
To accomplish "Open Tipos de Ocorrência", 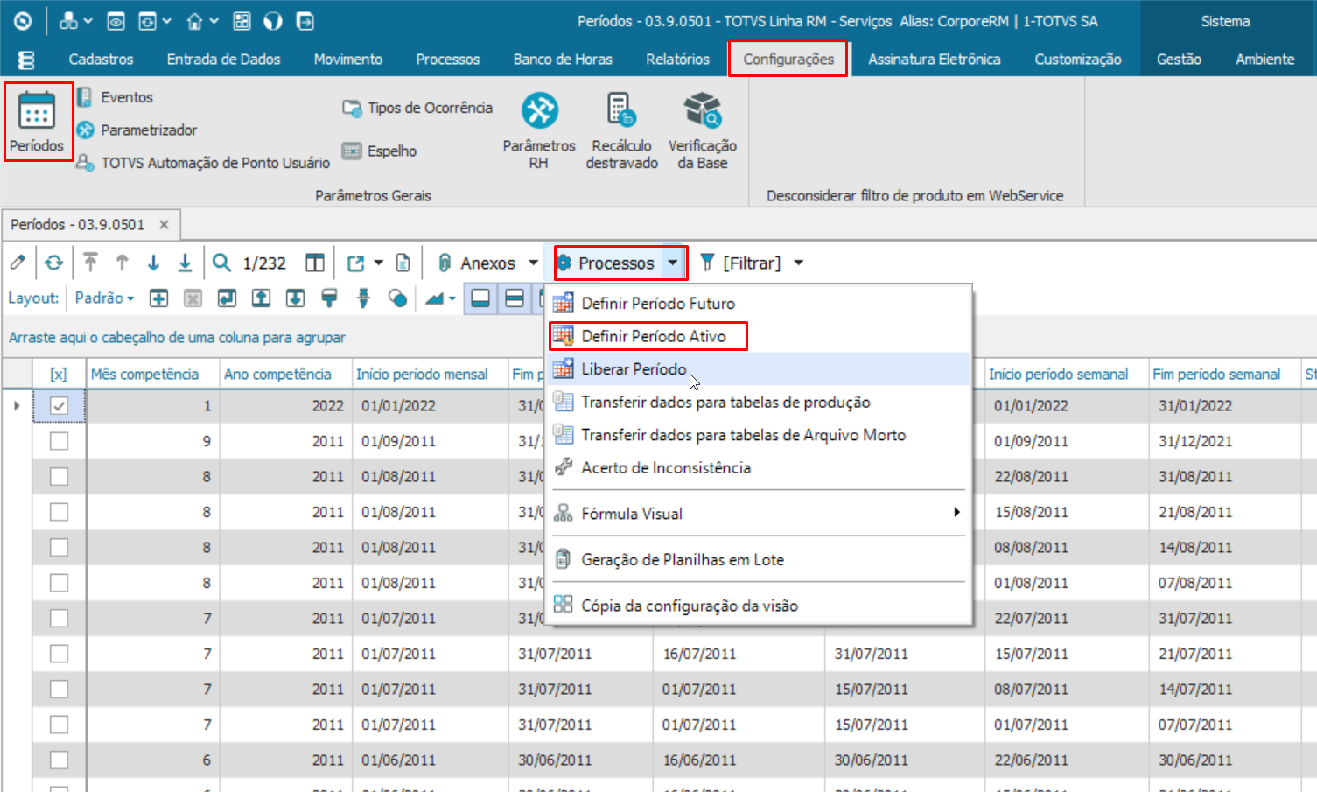I will click(x=417, y=108).
